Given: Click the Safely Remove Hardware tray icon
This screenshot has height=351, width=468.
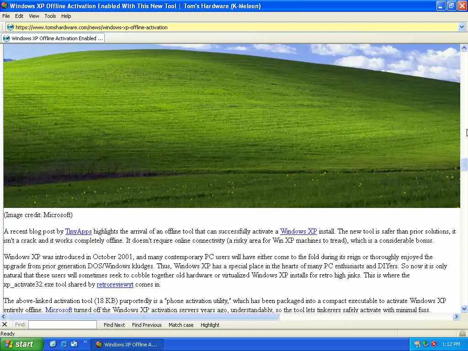Looking at the screenshot, I should [425, 344].
